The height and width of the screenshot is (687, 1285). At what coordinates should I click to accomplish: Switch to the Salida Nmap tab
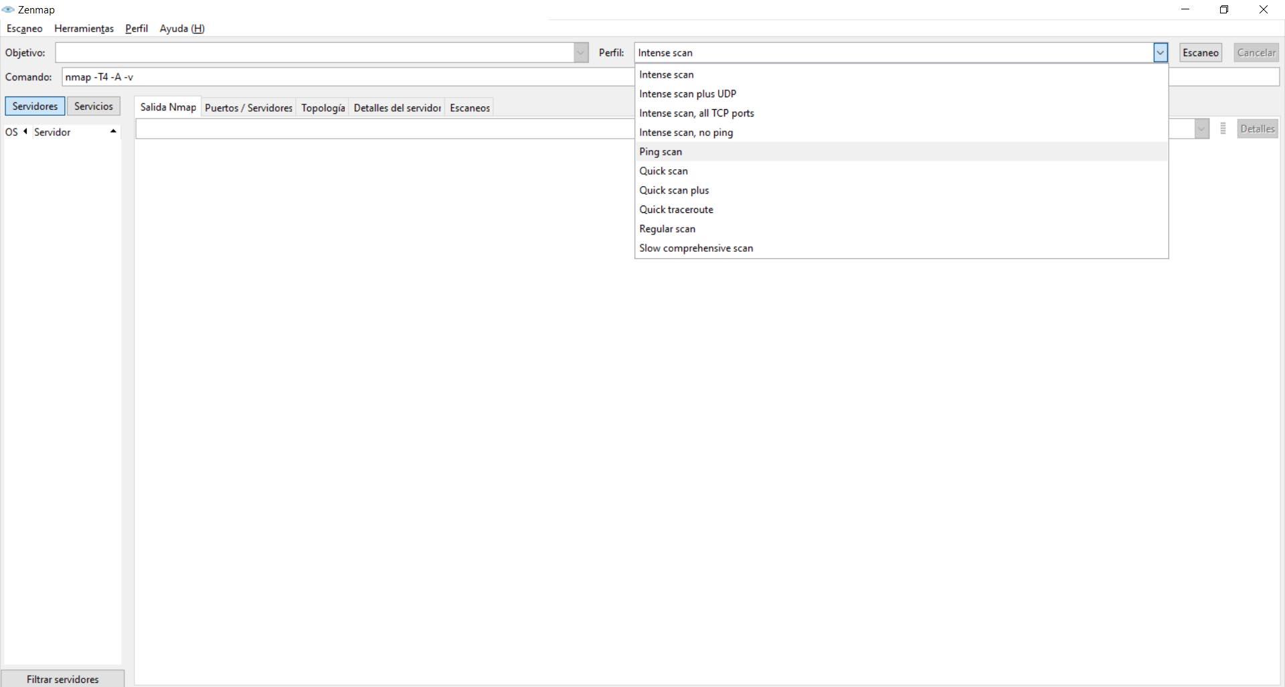pyautogui.click(x=168, y=107)
